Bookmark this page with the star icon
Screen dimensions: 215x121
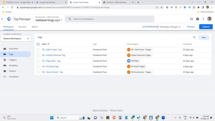click(162, 7)
